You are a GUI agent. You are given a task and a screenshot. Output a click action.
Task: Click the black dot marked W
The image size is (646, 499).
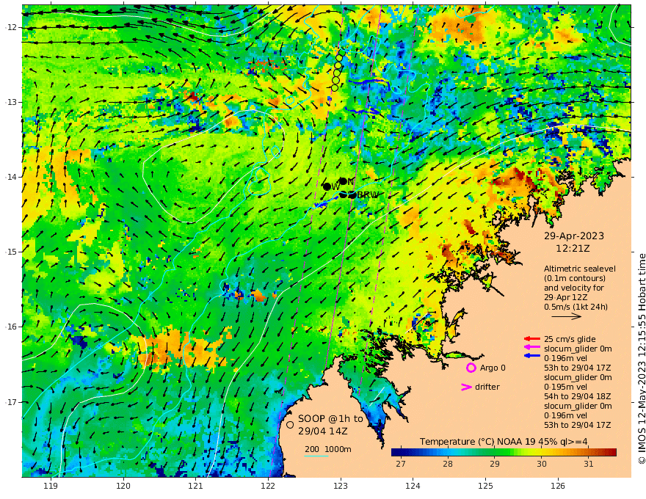pos(327,186)
